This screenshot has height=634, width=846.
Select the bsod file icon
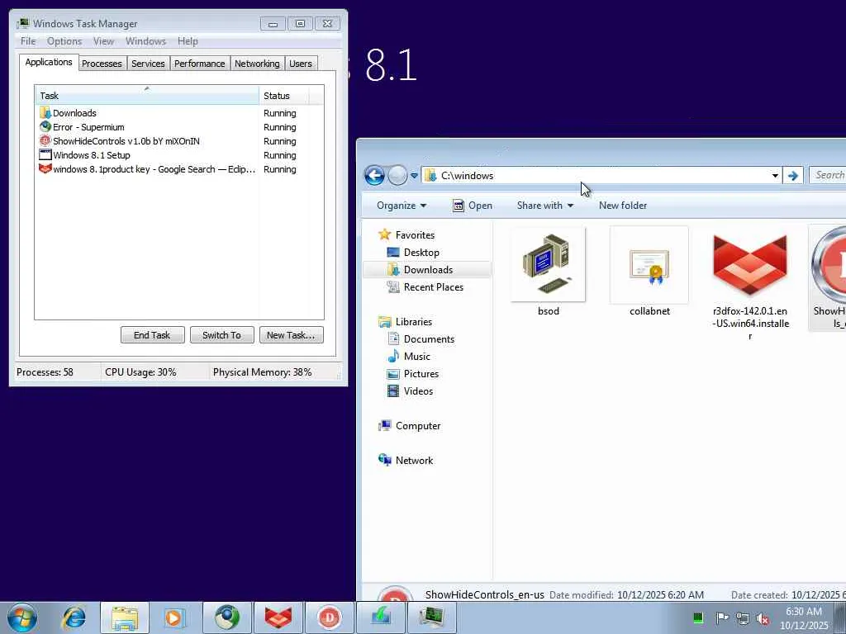tap(549, 272)
